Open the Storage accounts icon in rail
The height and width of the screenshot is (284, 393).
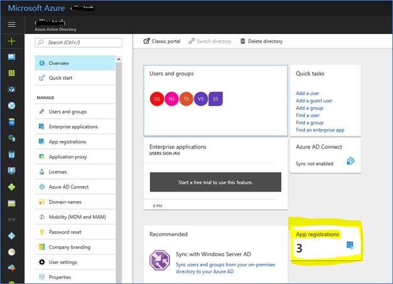(11, 203)
